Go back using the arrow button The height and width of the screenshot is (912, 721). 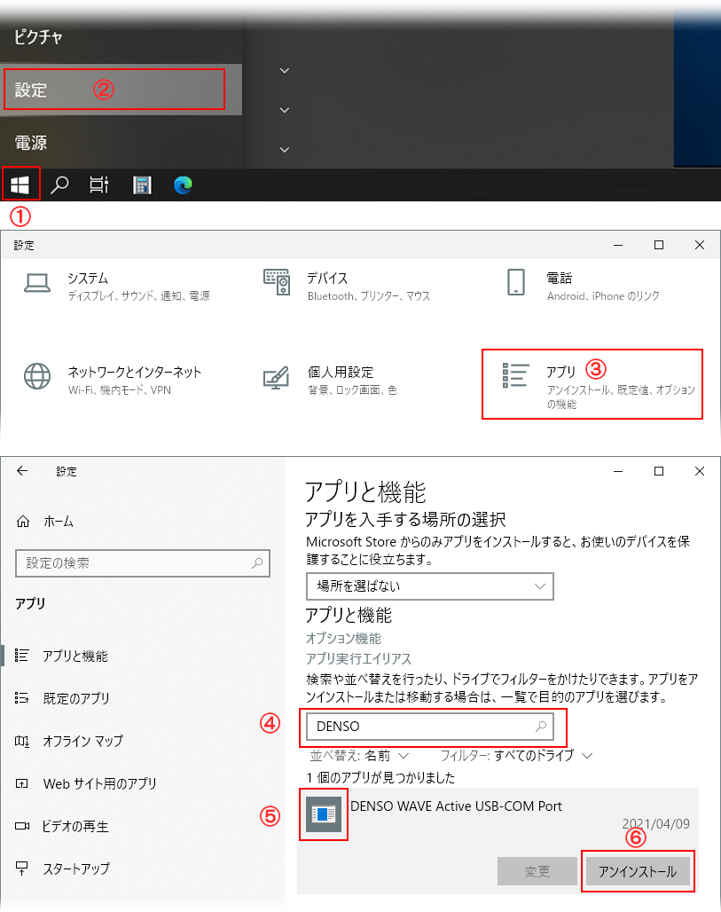tap(22, 471)
